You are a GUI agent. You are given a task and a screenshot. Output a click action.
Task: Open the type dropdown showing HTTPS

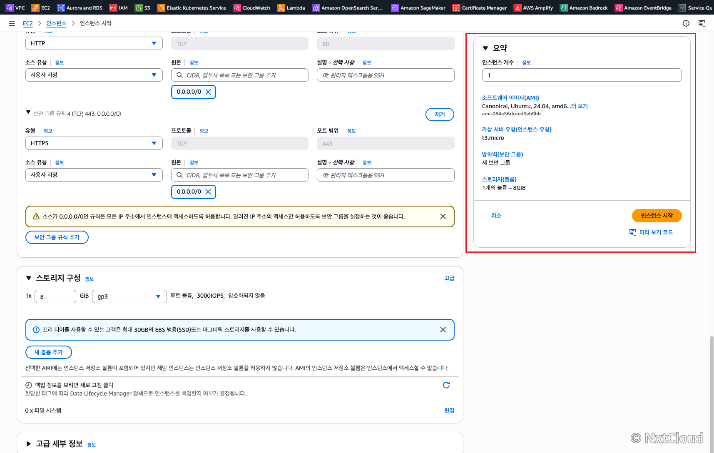click(94, 143)
